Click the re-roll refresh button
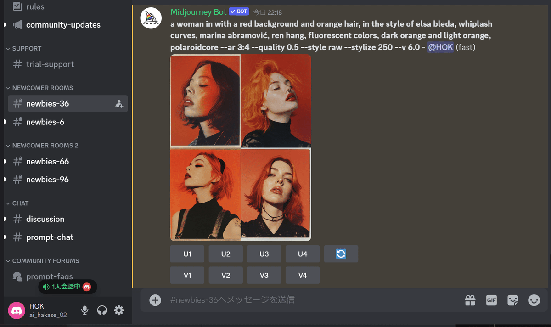 pyautogui.click(x=341, y=254)
